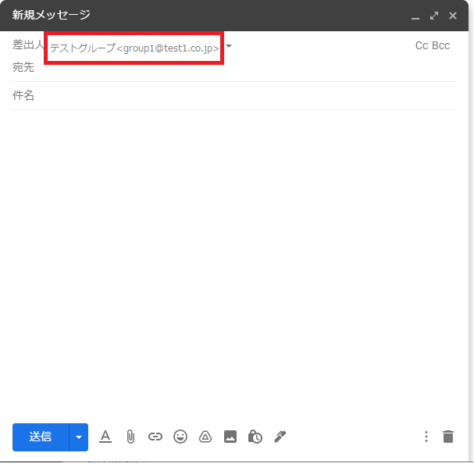
Task: Discard draft with trash icon
Action: (448, 437)
